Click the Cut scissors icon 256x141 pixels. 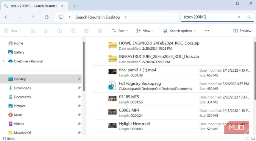point(33,31)
